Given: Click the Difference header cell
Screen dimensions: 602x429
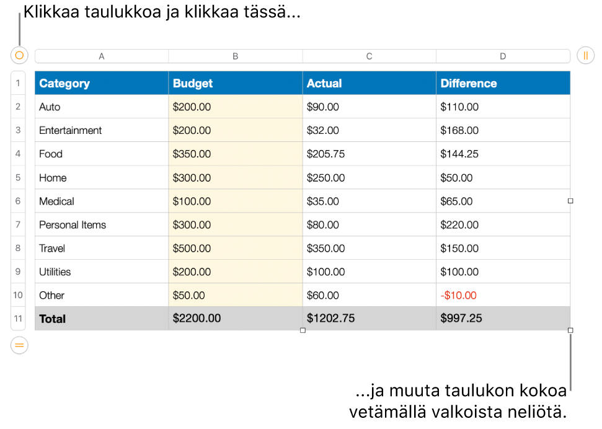Looking at the screenshot, I should click(503, 83).
